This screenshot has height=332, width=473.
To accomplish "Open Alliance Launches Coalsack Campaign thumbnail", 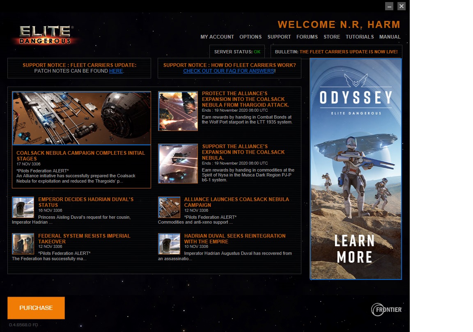I will pyautogui.click(x=169, y=208).
